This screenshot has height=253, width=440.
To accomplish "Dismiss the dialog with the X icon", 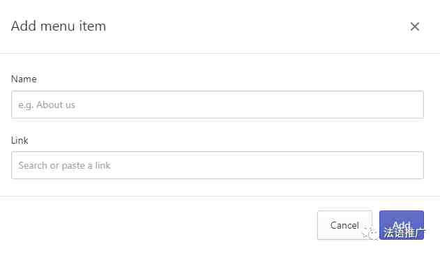I will (414, 26).
